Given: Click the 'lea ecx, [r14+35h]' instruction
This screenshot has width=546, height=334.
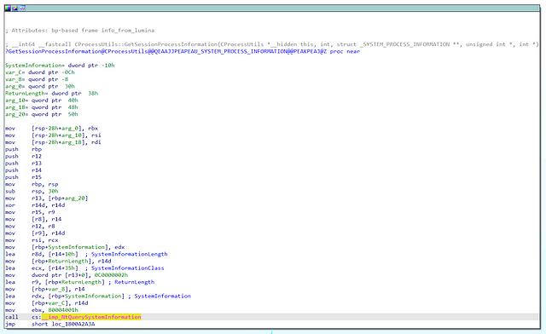Looking at the screenshot, I should click(42, 268).
